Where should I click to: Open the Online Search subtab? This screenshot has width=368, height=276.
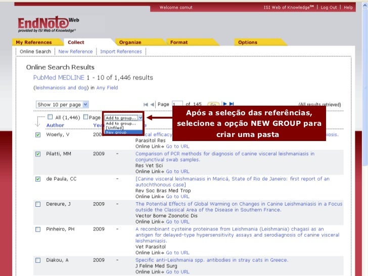35,52
